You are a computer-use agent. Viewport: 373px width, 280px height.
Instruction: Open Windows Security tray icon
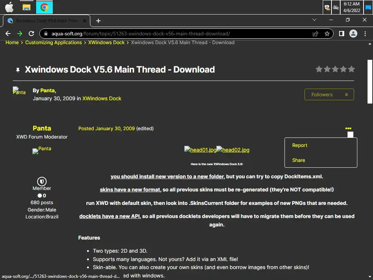[x=327, y=7]
